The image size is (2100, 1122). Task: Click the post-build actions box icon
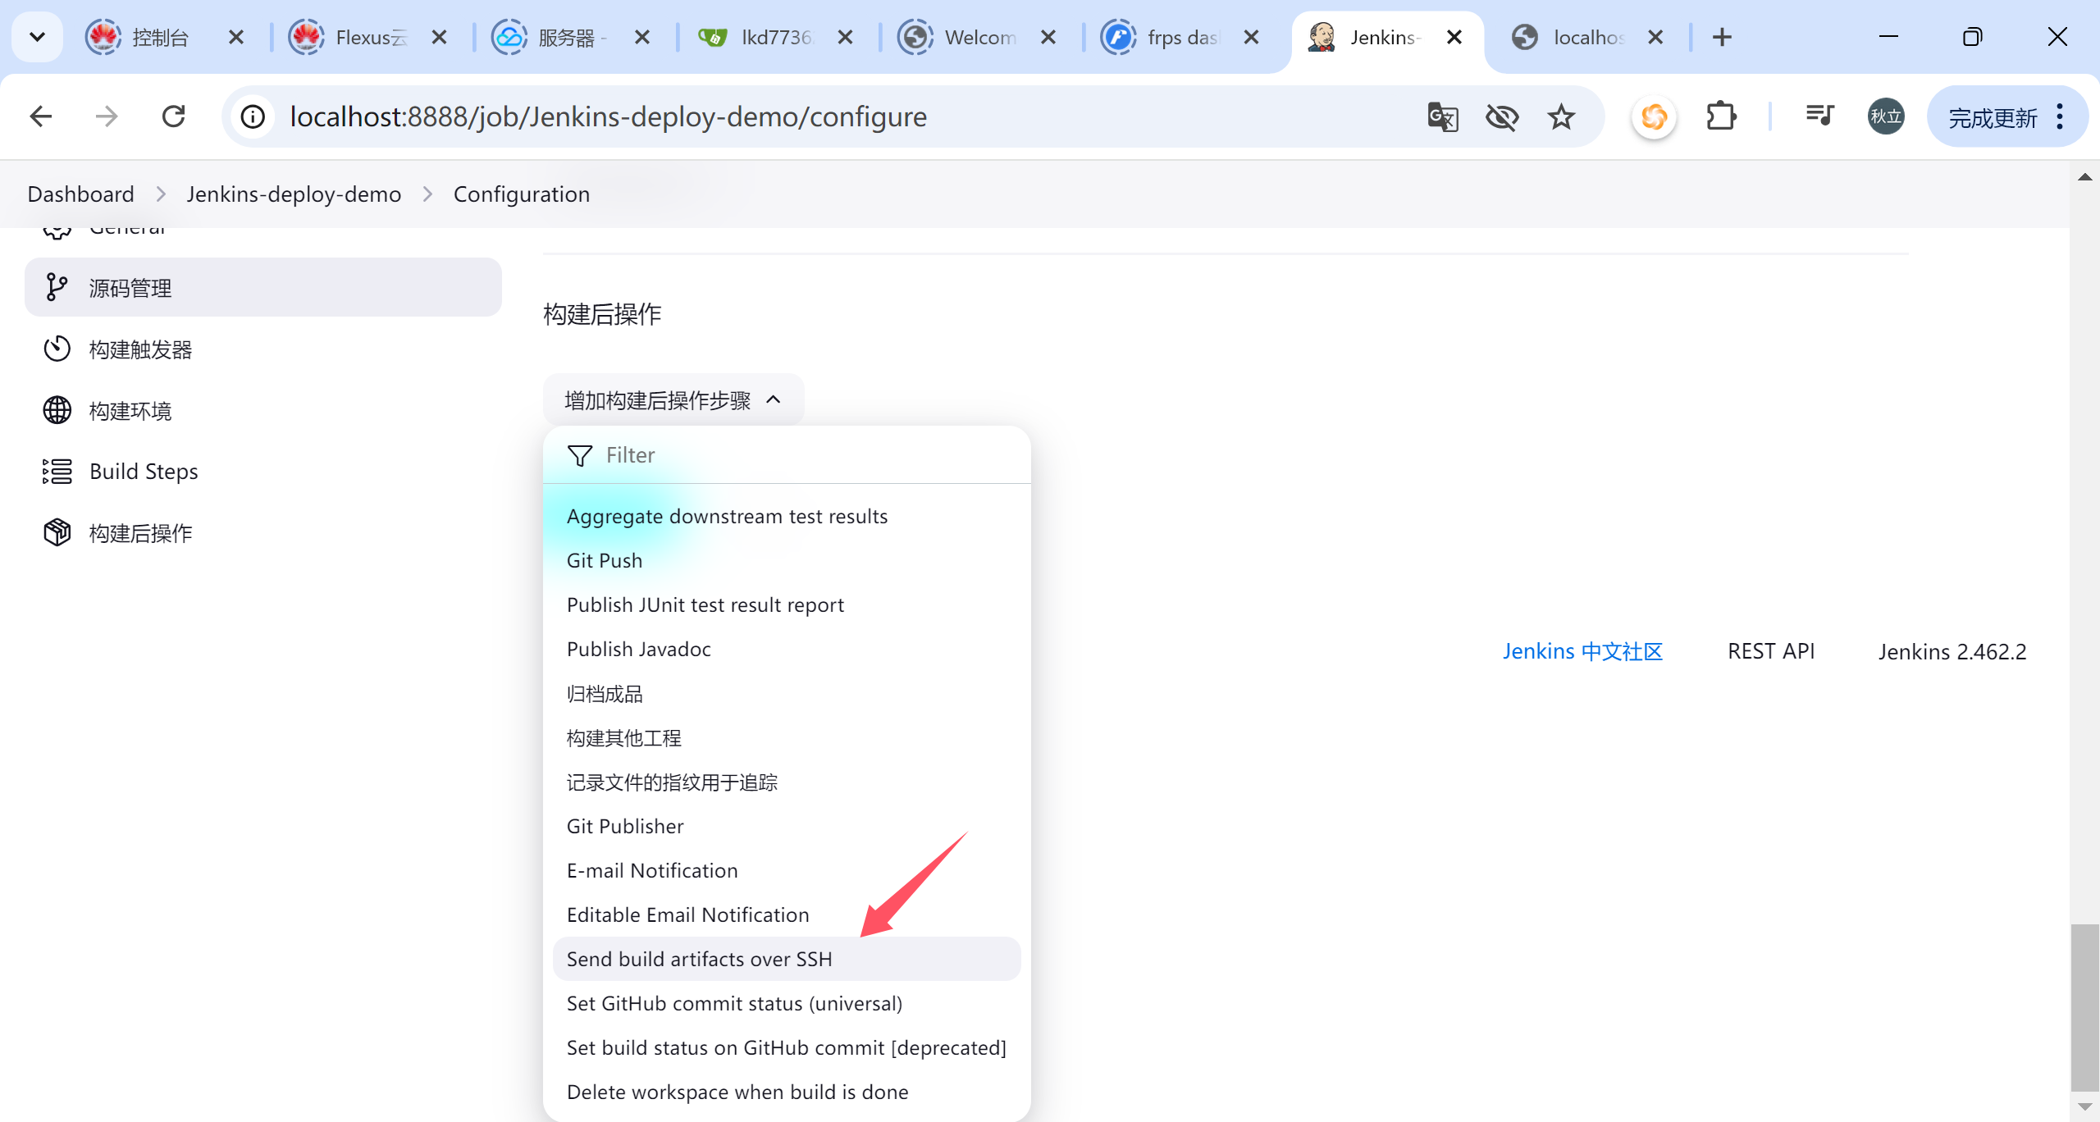[x=56, y=533]
